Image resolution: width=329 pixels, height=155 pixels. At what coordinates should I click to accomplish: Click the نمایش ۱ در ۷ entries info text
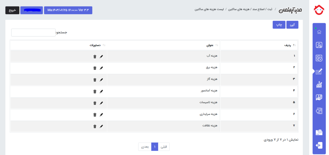click(x=281, y=140)
